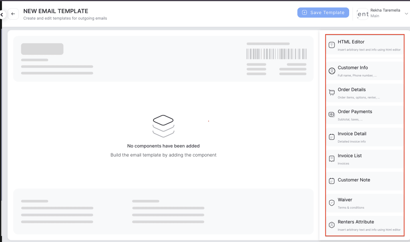Screen dimensions: 410x242
Task: Expand the Rekha Taremella account dropdown
Action: (406, 14)
